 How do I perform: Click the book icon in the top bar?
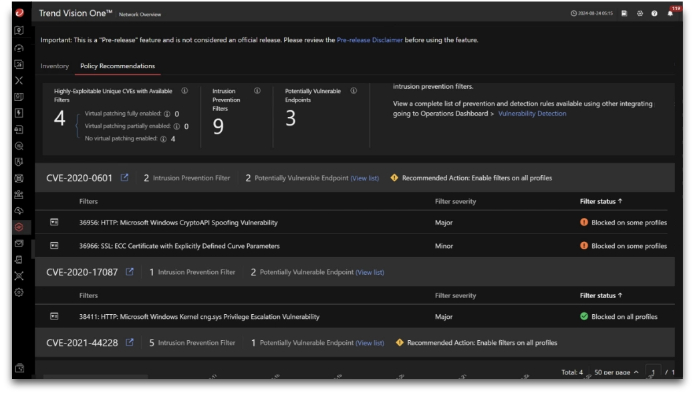[624, 13]
